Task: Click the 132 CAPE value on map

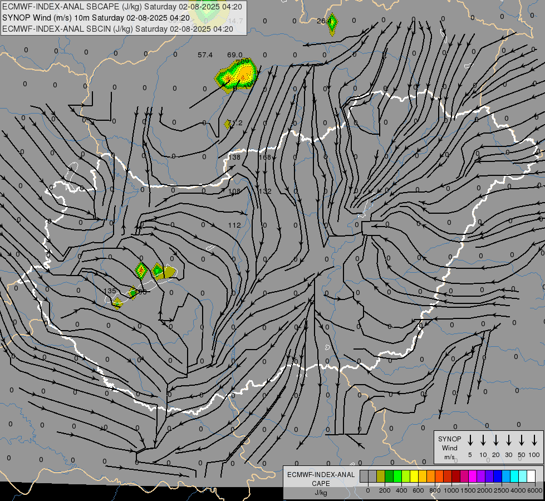Action: 265,191
